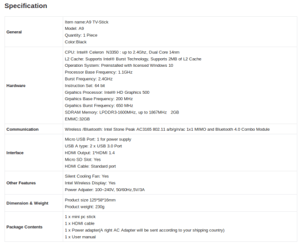Select the EMMC:32GB text
Screen dimensions: 302x247
coord(77,119)
